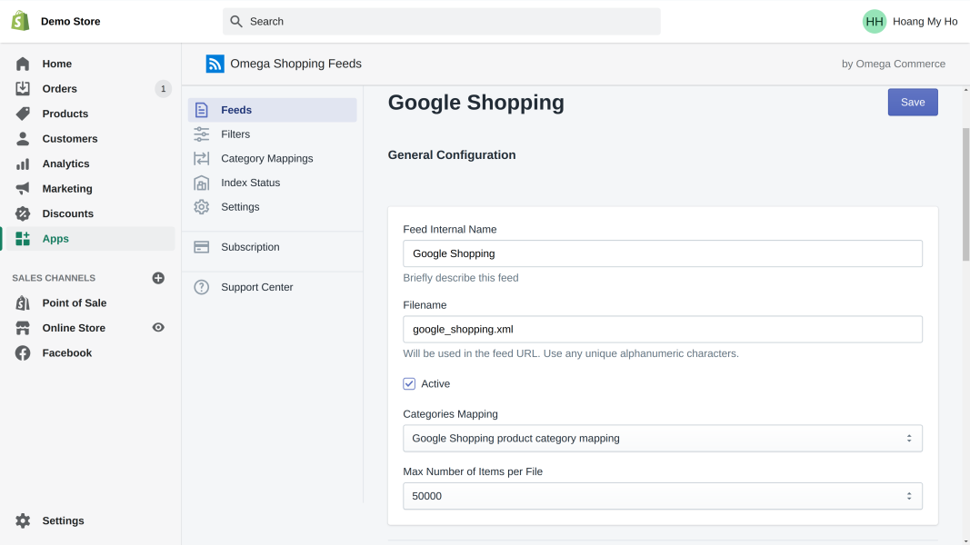Go to Products in the sidebar

[x=65, y=114]
